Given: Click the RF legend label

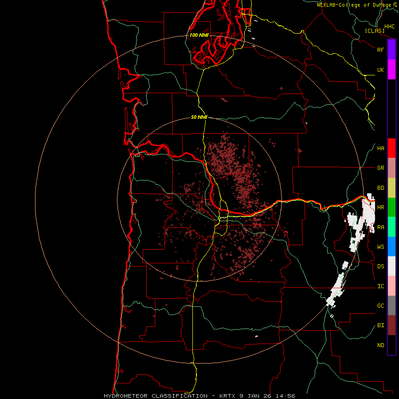Looking at the screenshot, I should coord(380,50).
